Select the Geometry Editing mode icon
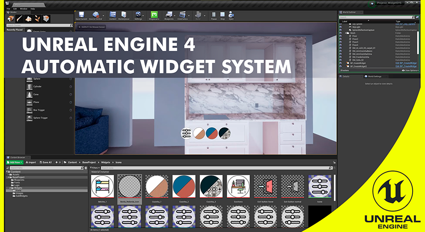 (46, 19)
